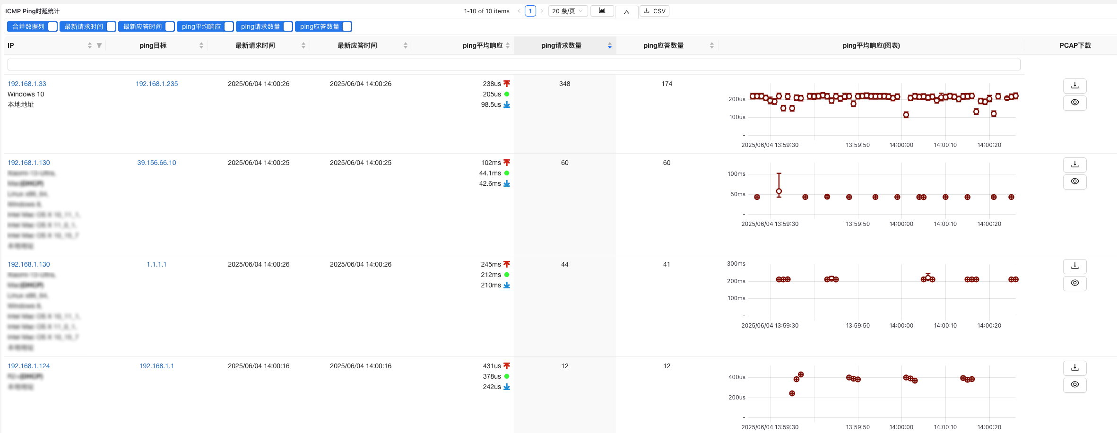Toggle the ping平均响应 column checkbox

(x=229, y=26)
